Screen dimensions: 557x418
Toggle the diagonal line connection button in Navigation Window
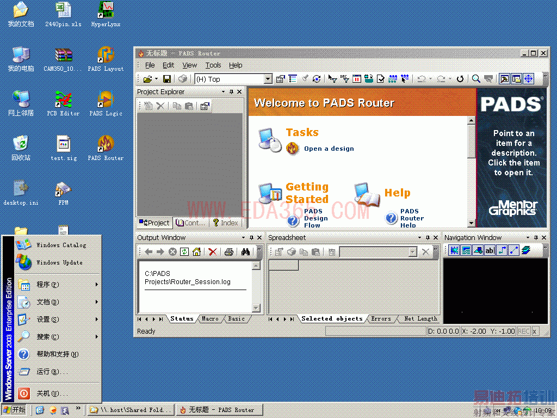(514, 250)
